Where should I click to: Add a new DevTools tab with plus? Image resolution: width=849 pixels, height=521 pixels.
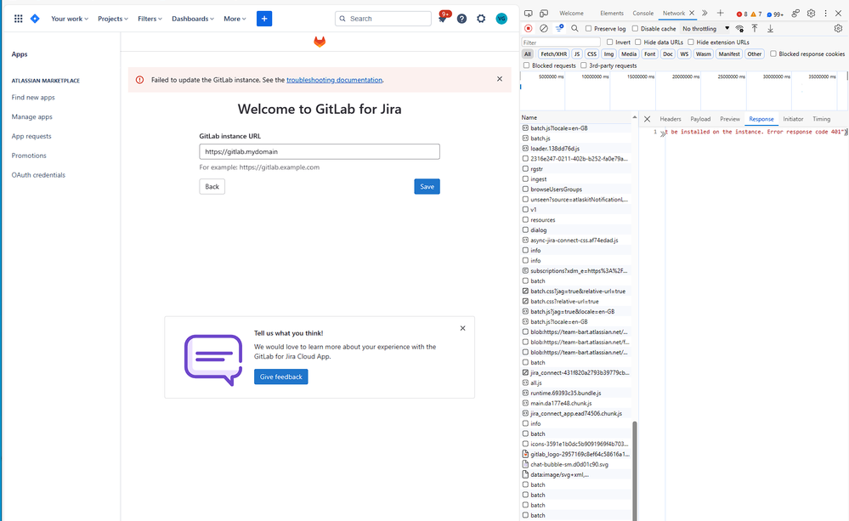pos(720,13)
